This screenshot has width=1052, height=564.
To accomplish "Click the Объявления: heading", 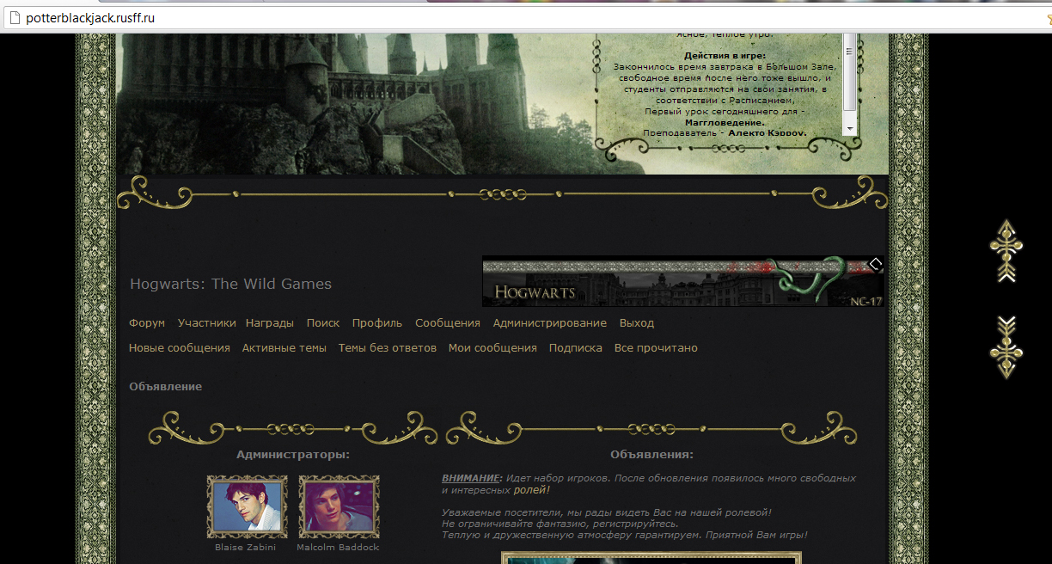I will [x=651, y=455].
